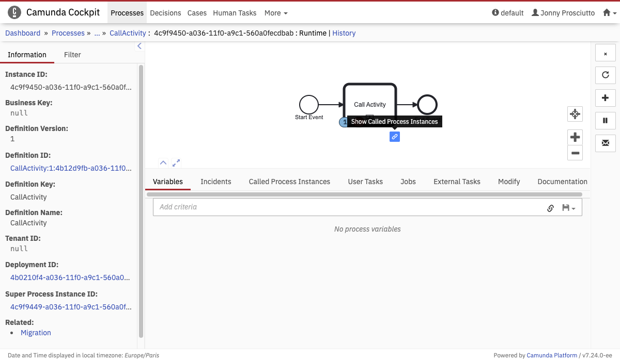This screenshot has height=361, width=620.
Task: Maximize the diagram with the expand arrows icon
Action: point(176,162)
